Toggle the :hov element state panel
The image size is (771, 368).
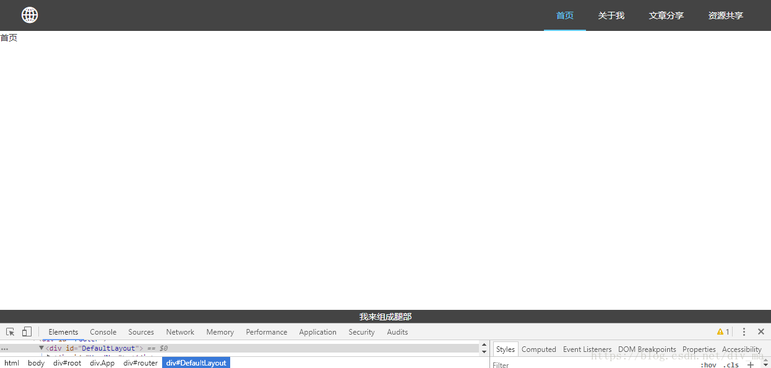tap(709, 365)
